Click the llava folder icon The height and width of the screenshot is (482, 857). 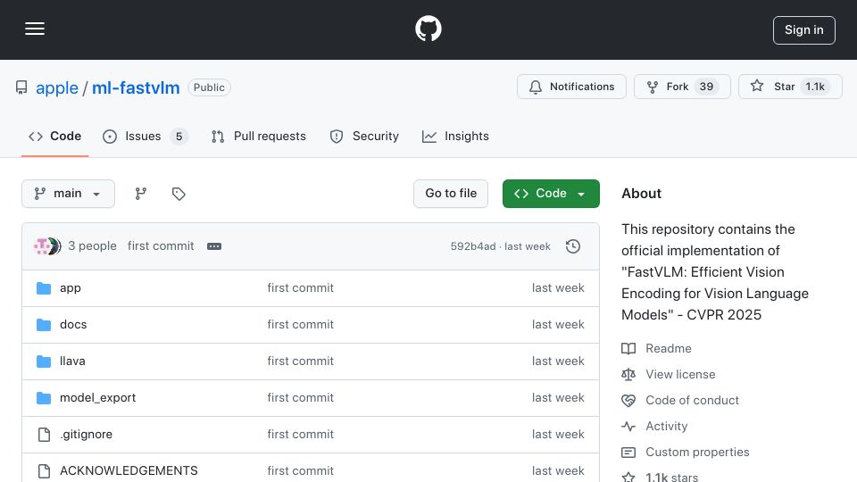tap(44, 361)
